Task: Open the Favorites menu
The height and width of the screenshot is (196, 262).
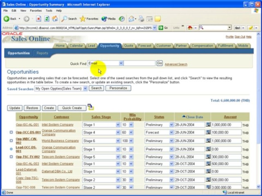Action: coord(36,11)
